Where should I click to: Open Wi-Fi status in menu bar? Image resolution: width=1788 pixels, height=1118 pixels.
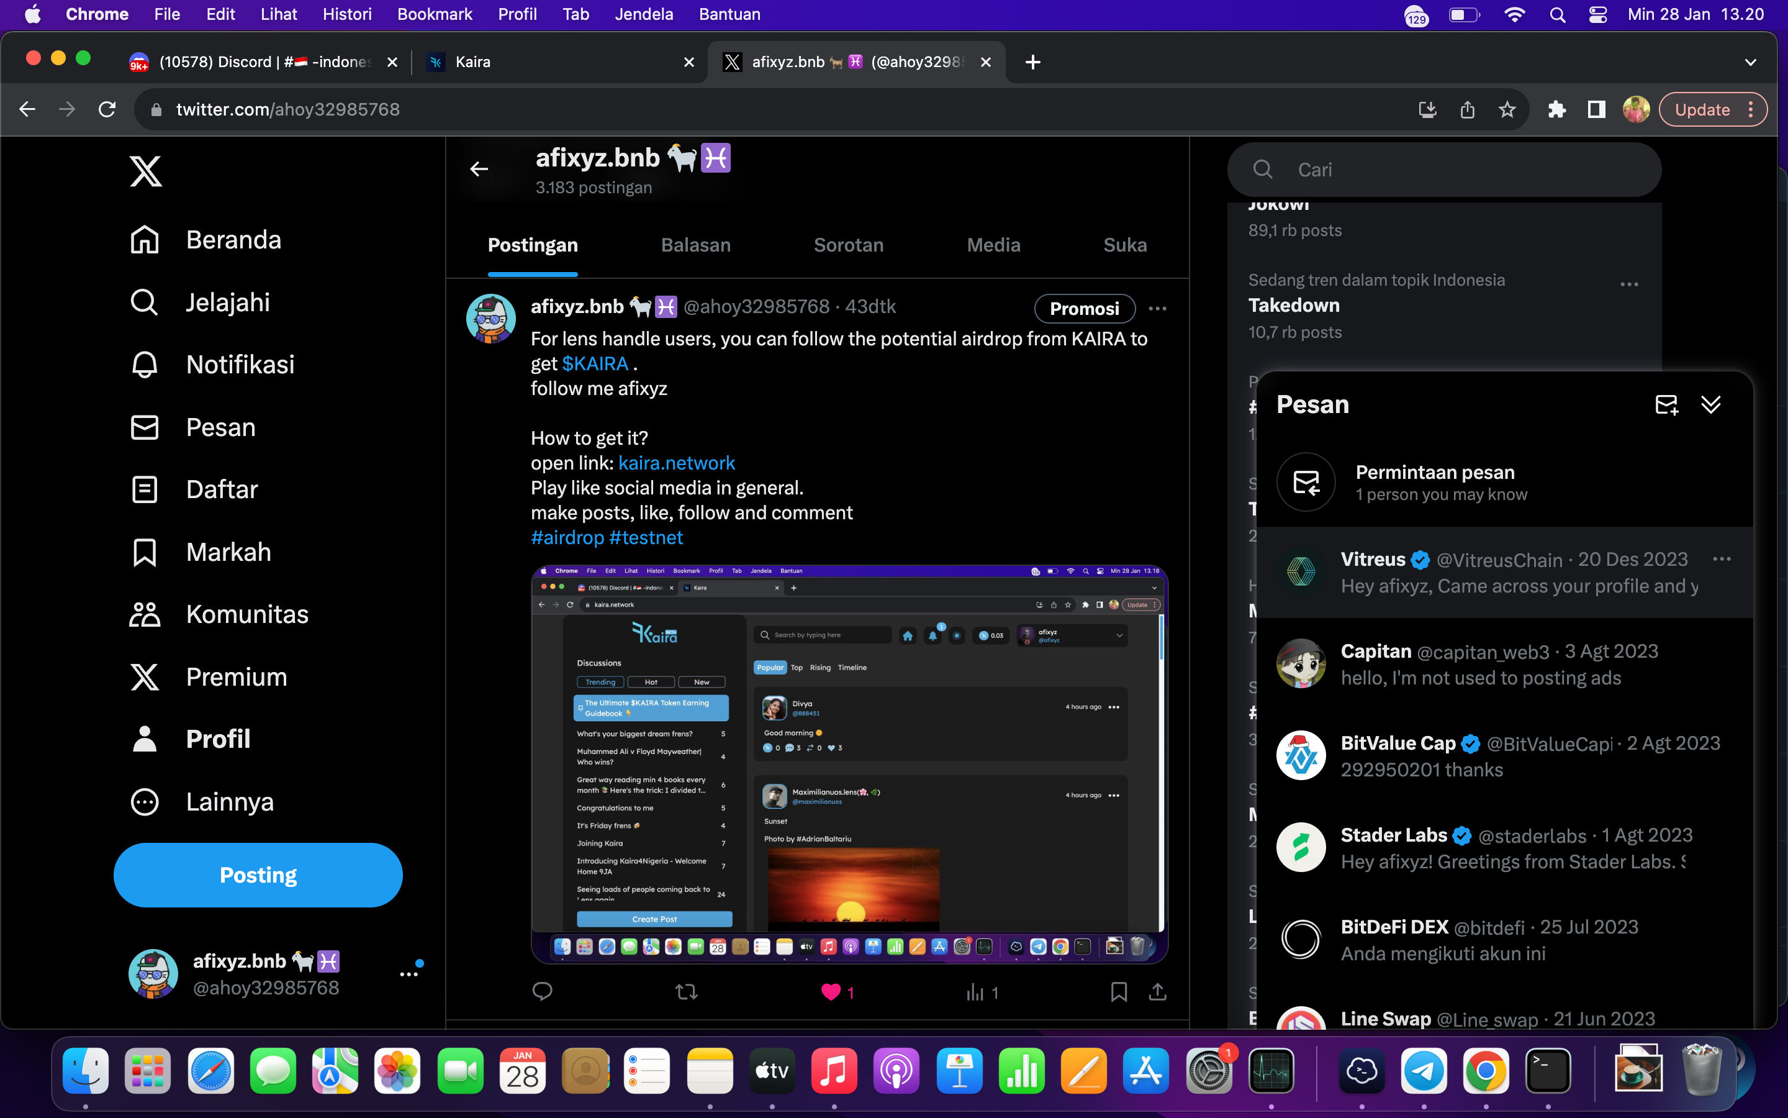click(x=1515, y=14)
